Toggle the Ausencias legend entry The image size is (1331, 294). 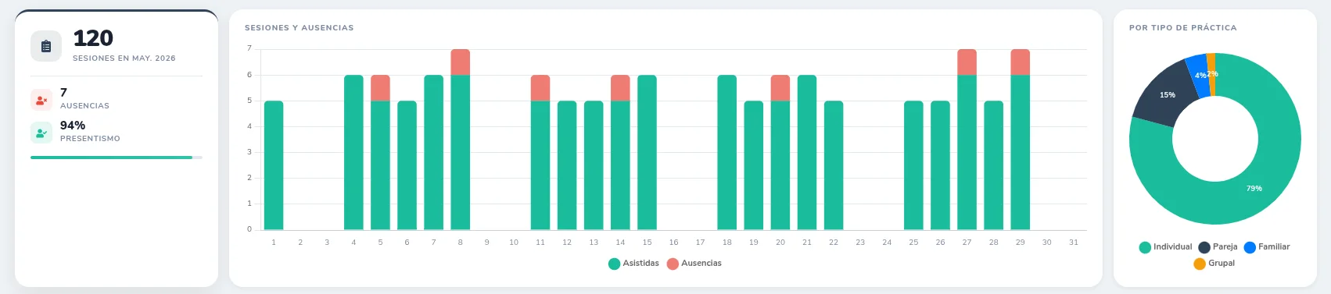[694, 264]
